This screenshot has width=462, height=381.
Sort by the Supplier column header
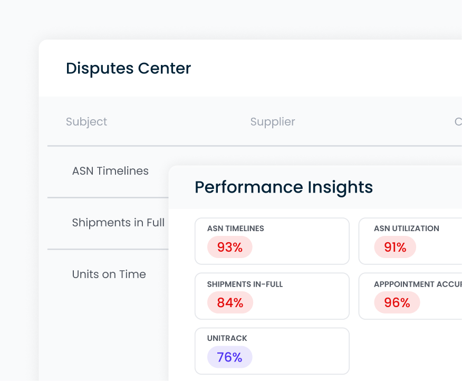272,121
